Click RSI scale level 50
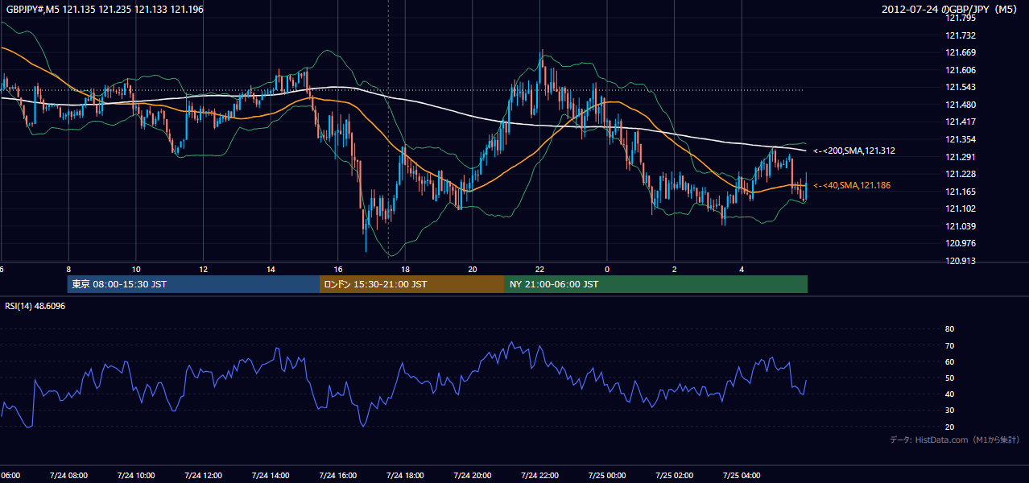This screenshot has width=1029, height=483. click(x=949, y=378)
